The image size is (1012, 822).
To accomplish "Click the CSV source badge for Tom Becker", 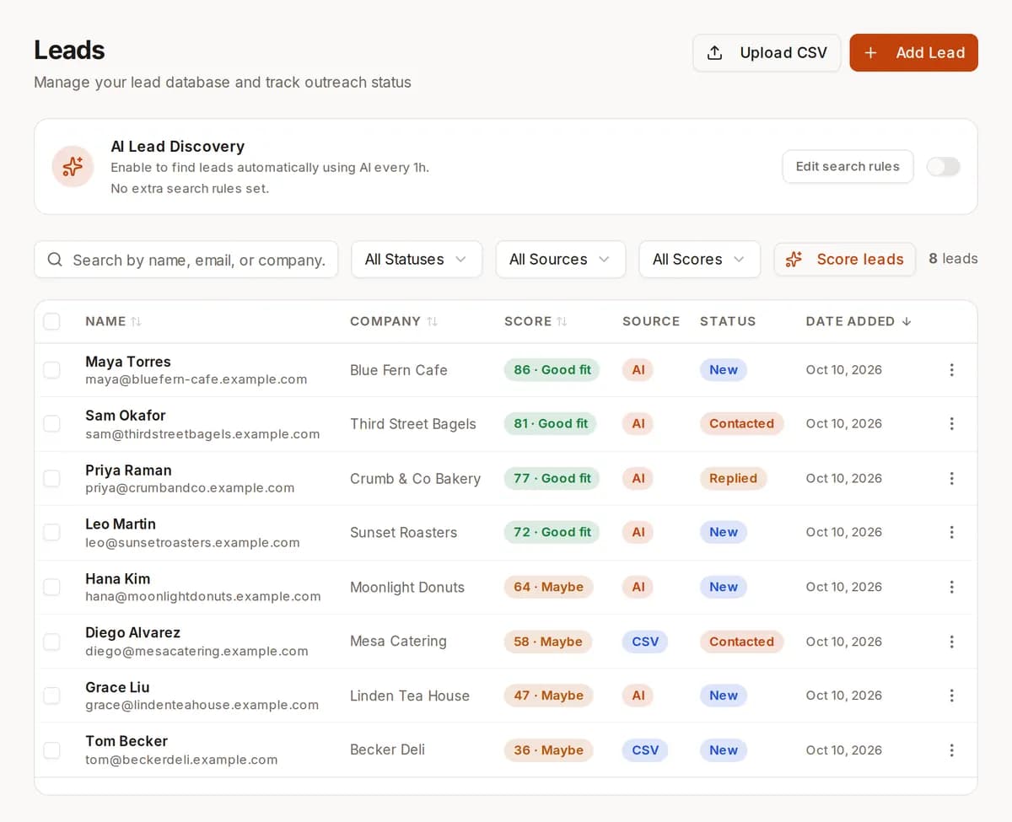I will [x=645, y=750].
